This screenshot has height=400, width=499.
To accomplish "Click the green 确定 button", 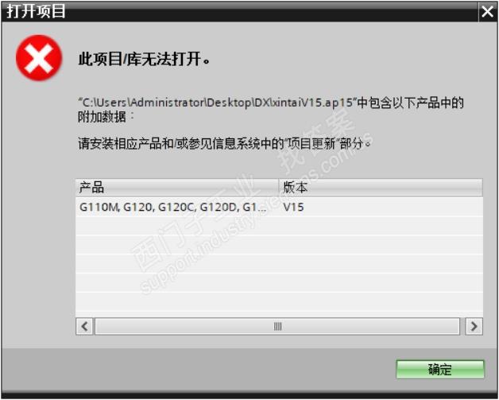I will (x=440, y=369).
